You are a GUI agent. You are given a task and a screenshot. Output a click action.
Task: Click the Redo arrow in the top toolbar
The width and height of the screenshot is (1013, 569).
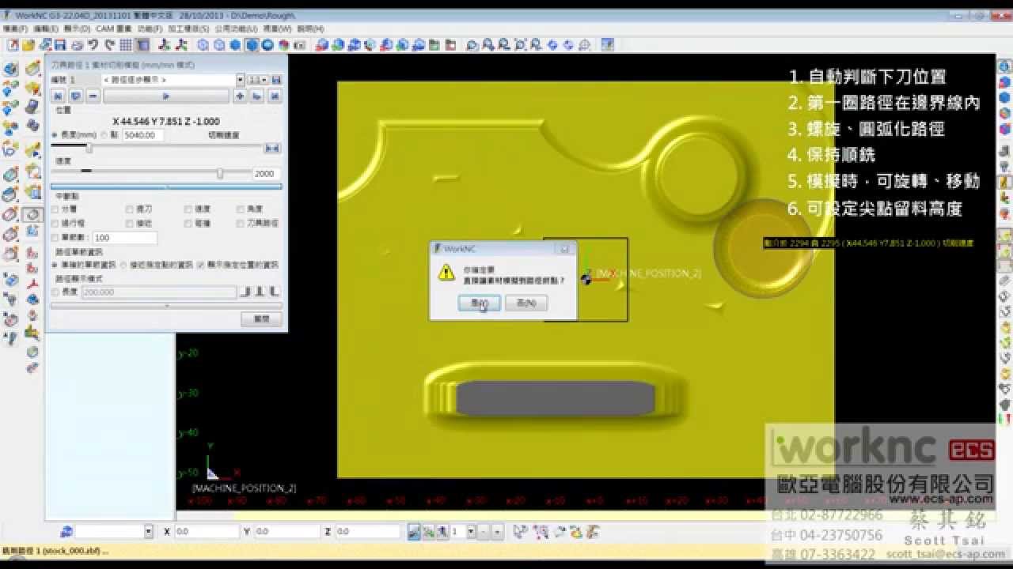(110, 45)
